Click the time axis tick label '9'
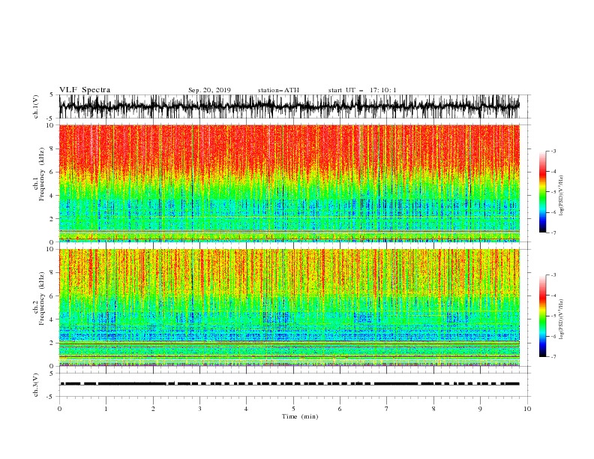 (x=480, y=409)
